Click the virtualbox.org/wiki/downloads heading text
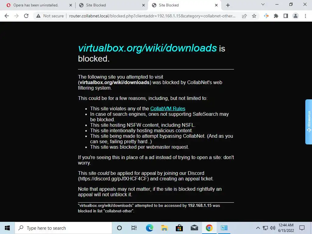Viewport: 312px width, 234px height. coord(147,48)
